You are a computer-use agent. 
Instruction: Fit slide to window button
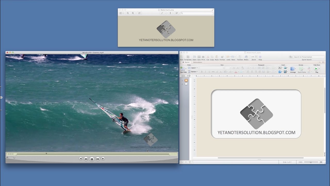[x=321, y=162]
